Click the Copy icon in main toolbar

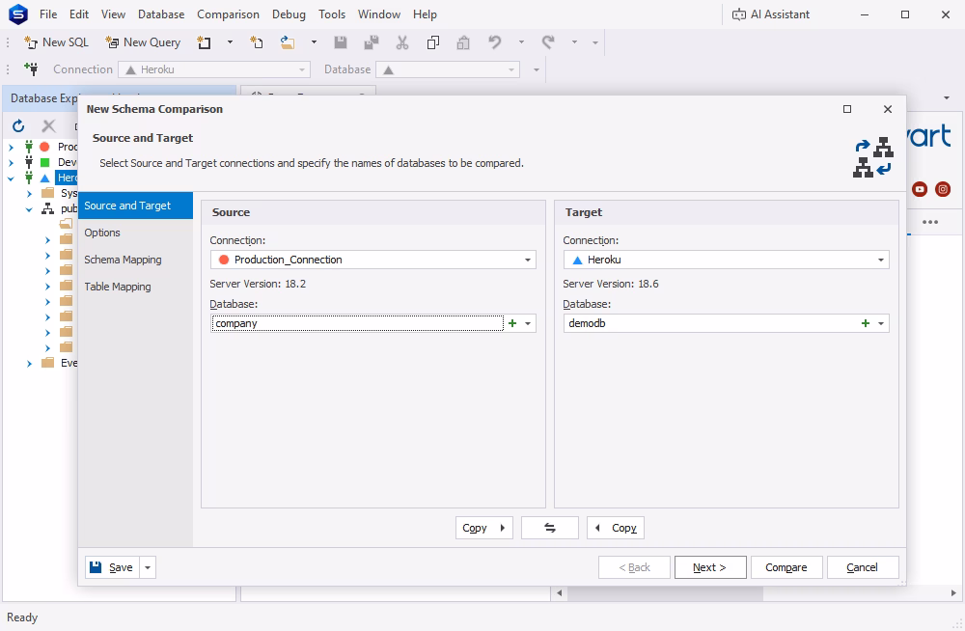[x=432, y=42]
